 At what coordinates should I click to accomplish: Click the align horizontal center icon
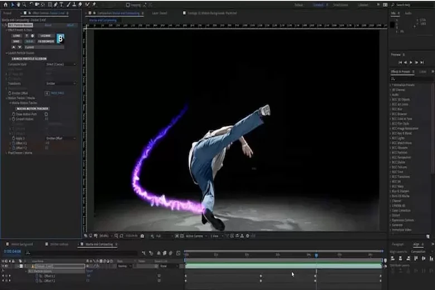point(400,258)
